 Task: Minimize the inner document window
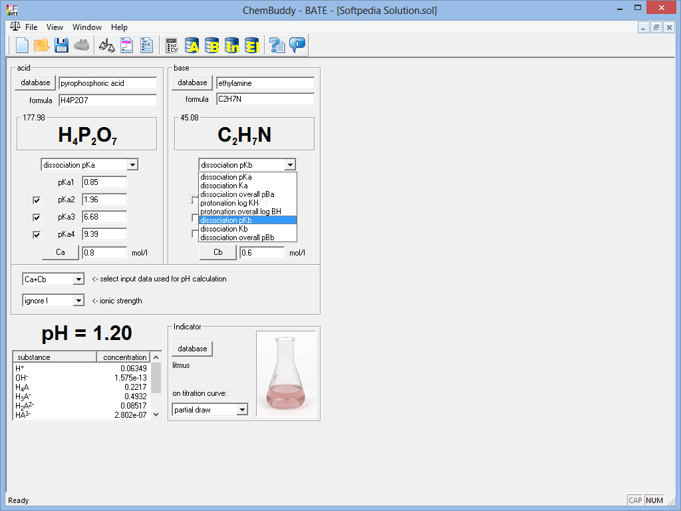tap(643, 27)
